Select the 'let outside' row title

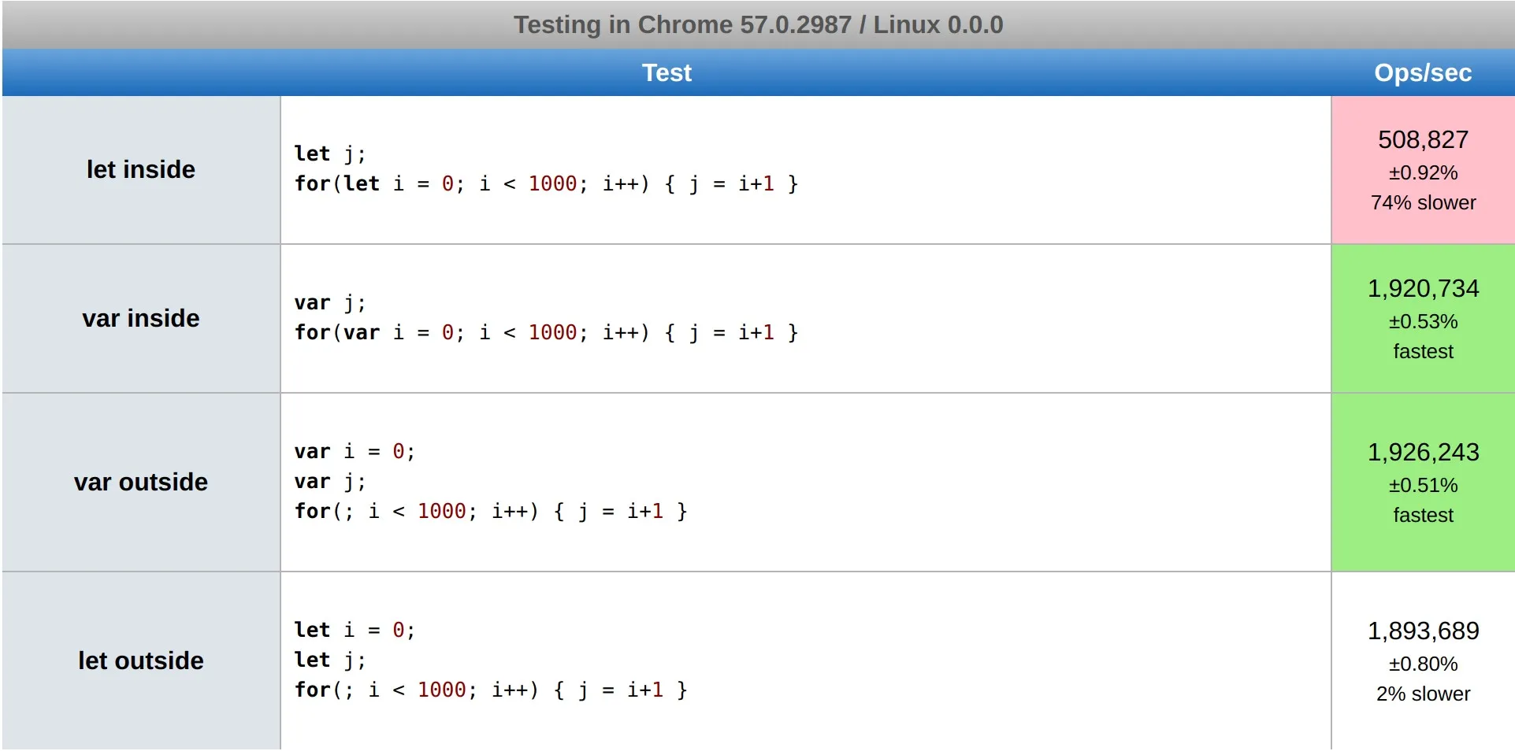140,660
